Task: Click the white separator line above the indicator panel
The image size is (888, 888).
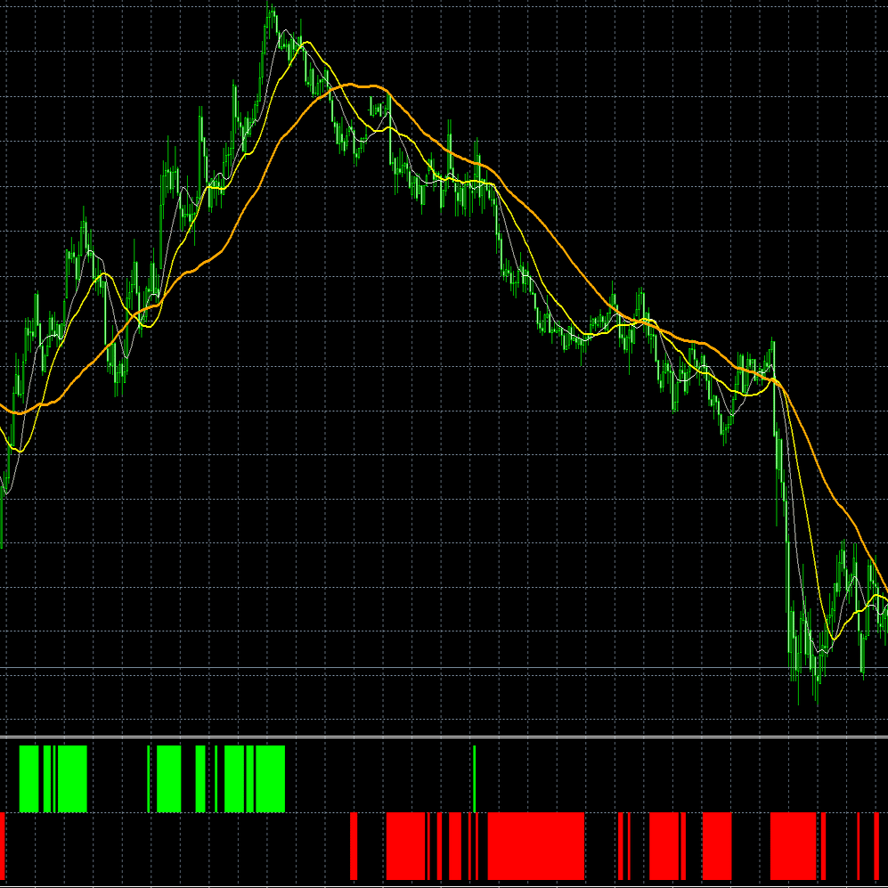Action: (445, 737)
